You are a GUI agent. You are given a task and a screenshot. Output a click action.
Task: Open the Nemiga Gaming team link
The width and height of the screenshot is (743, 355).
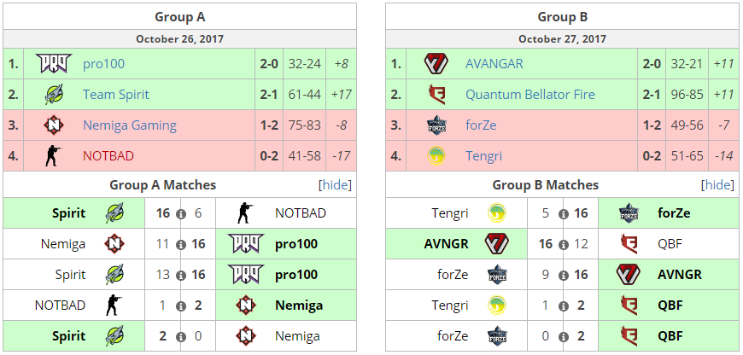(x=129, y=125)
